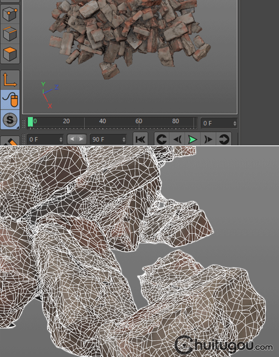Adjust current frame 0 F stepper arrows

[234, 123]
